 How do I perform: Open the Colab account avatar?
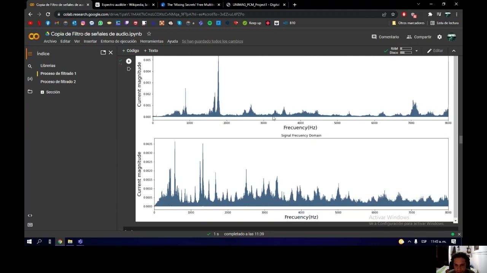[x=452, y=37]
